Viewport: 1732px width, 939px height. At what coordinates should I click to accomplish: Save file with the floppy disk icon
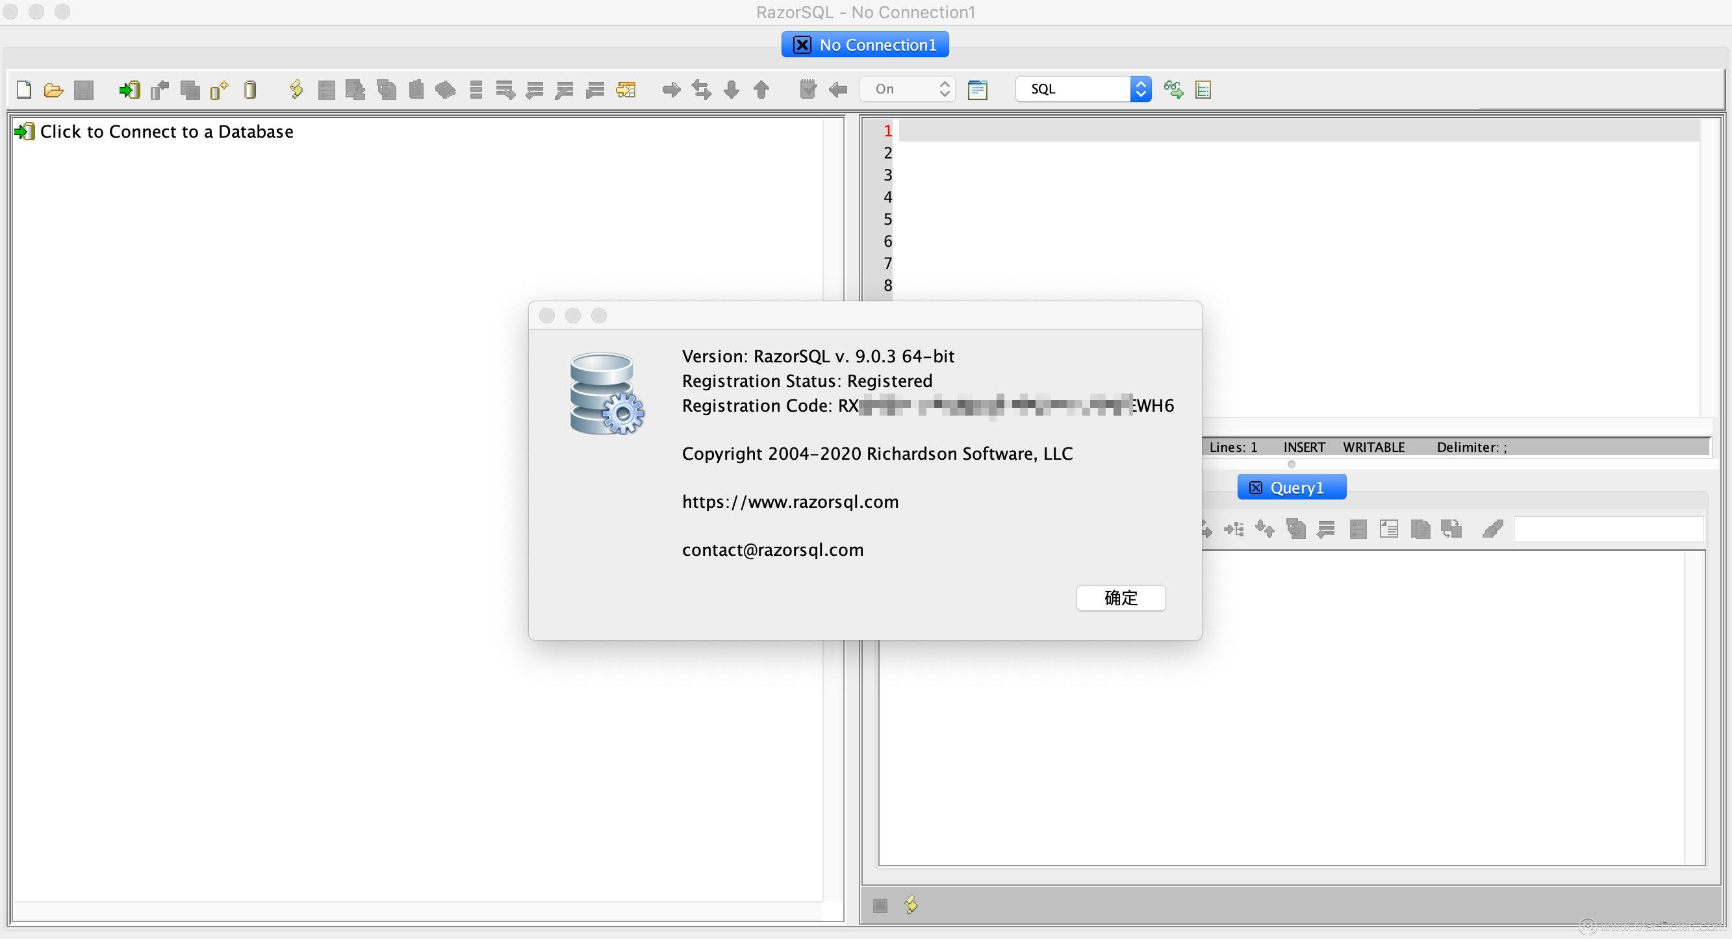[83, 90]
